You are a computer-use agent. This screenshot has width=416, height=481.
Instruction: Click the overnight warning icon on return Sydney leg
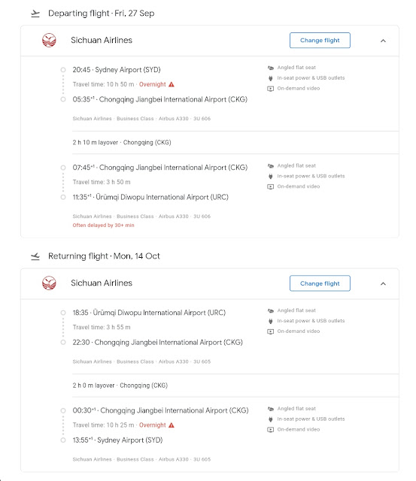(x=172, y=425)
